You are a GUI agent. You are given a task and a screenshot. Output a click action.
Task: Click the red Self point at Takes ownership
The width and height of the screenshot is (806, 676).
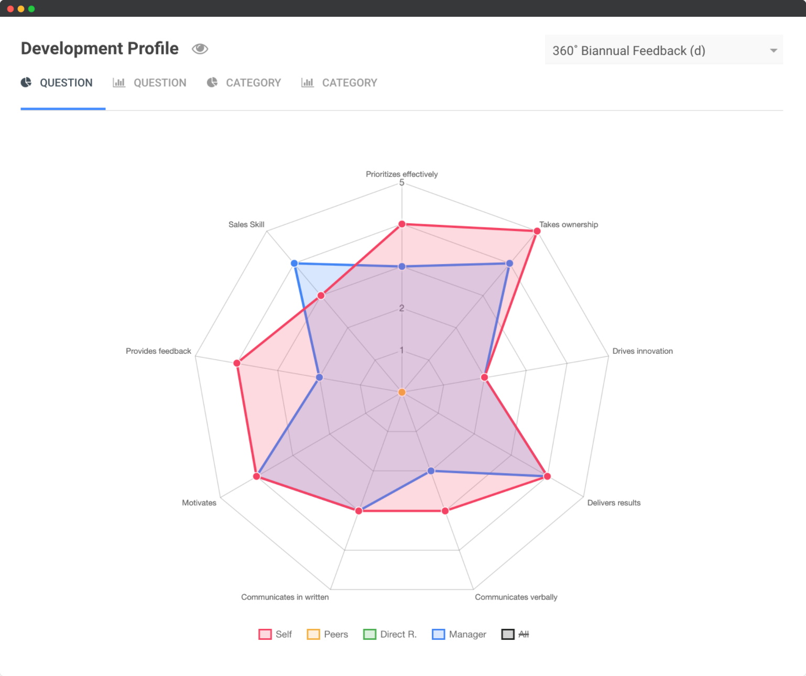(x=537, y=231)
